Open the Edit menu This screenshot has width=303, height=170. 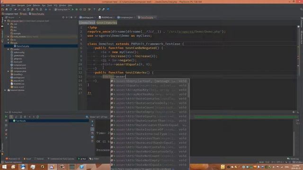click(x=8, y=5)
